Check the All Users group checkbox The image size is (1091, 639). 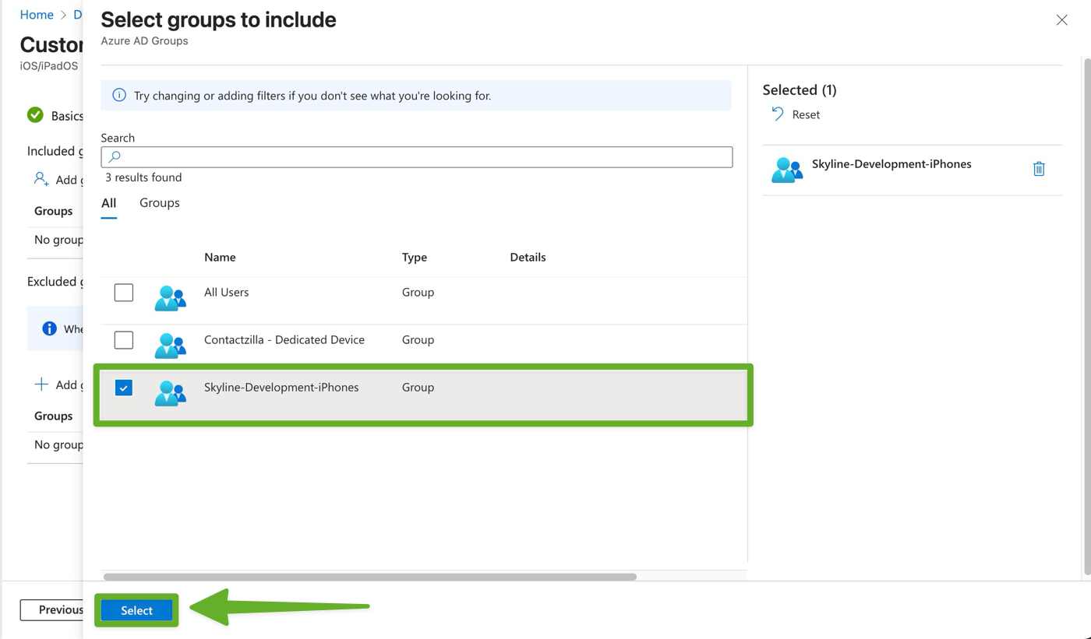[124, 293]
